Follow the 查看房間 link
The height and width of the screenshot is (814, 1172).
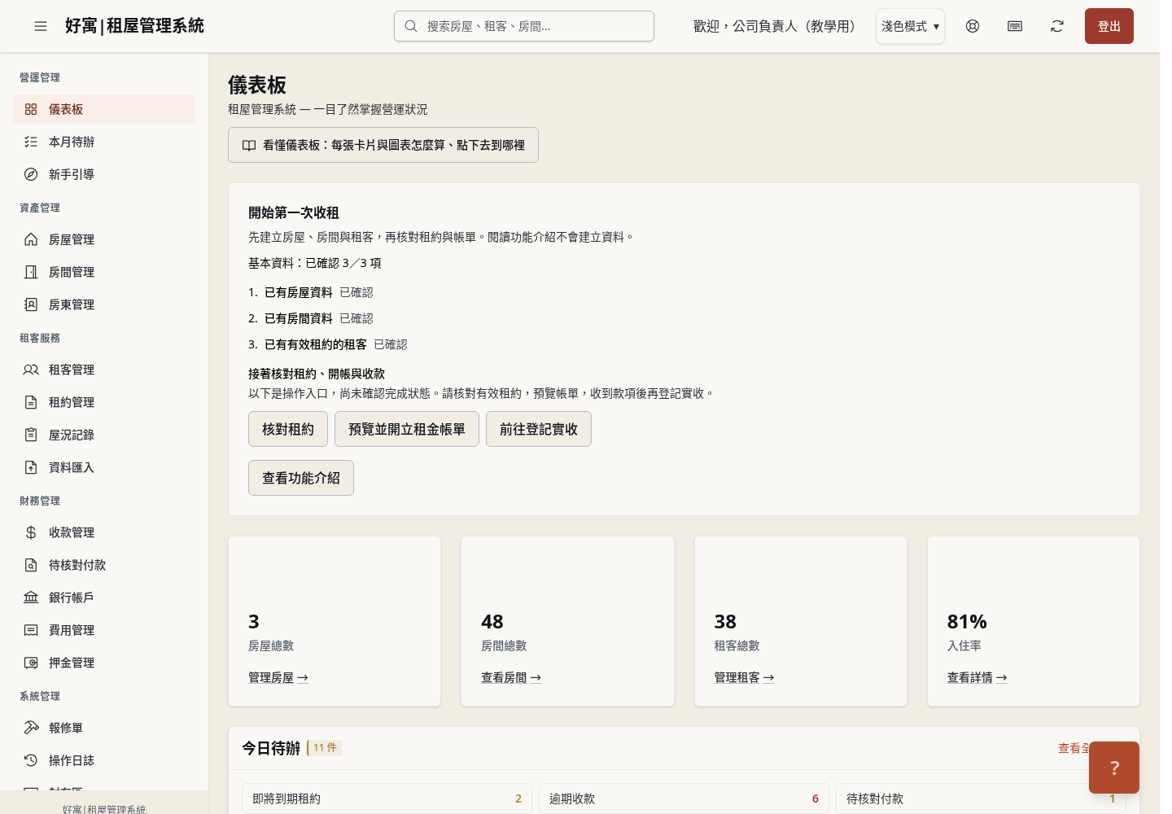(511, 677)
